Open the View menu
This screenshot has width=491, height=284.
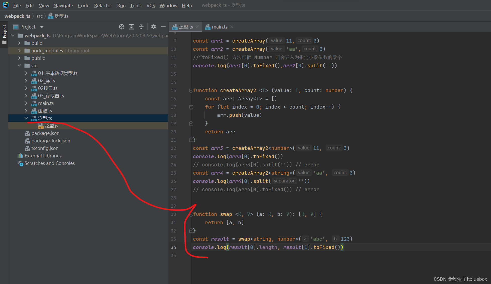click(x=44, y=5)
